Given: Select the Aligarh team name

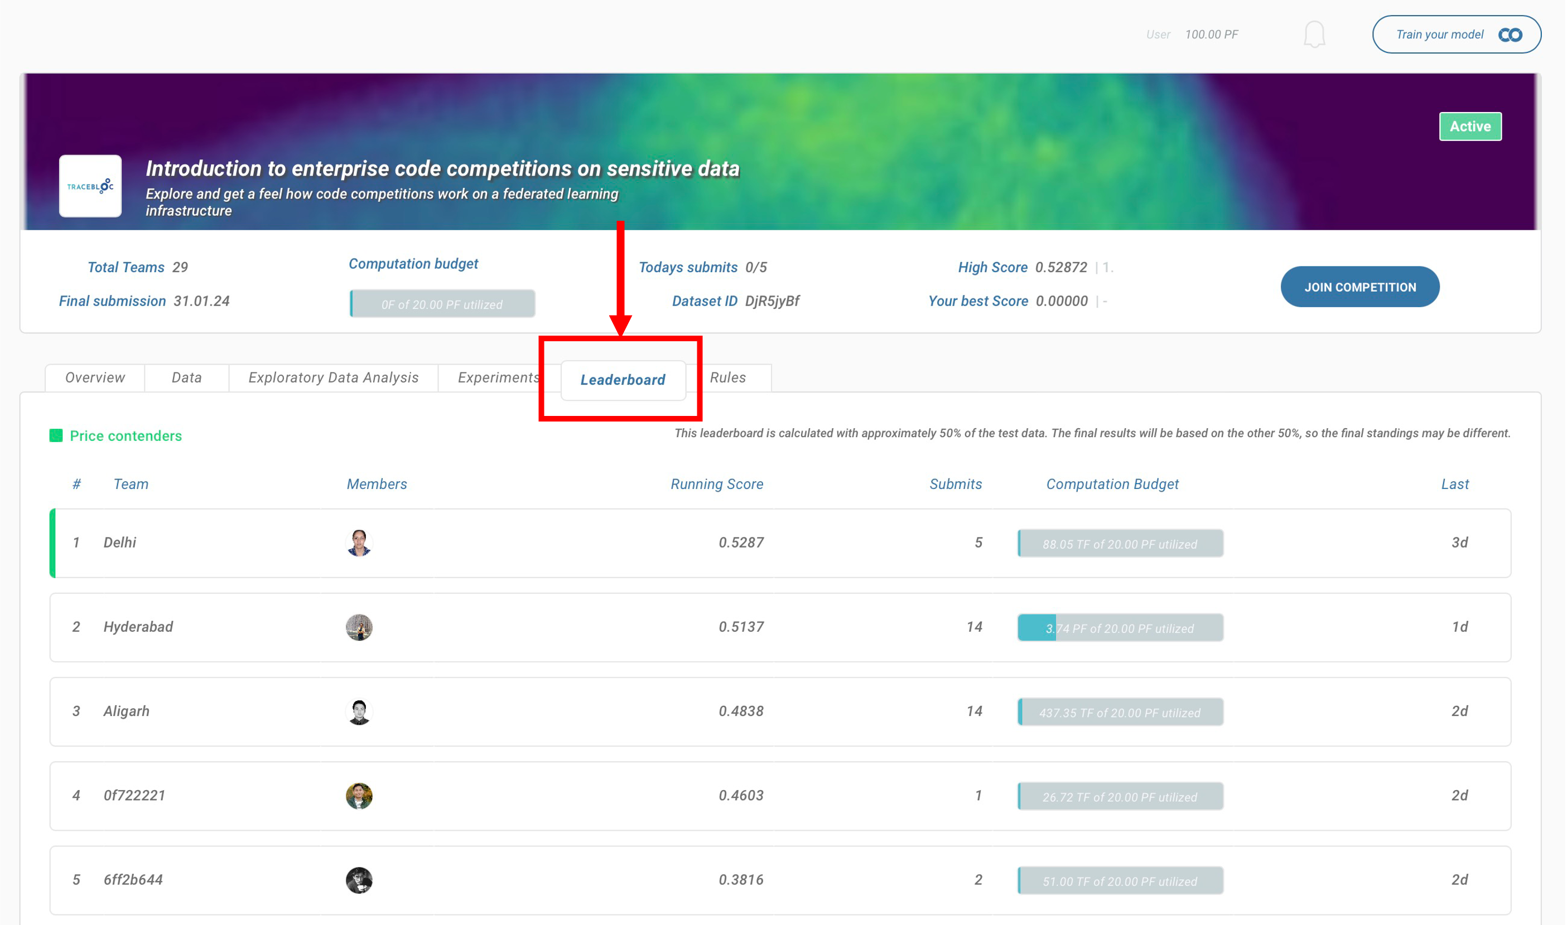Looking at the screenshot, I should point(127,710).
